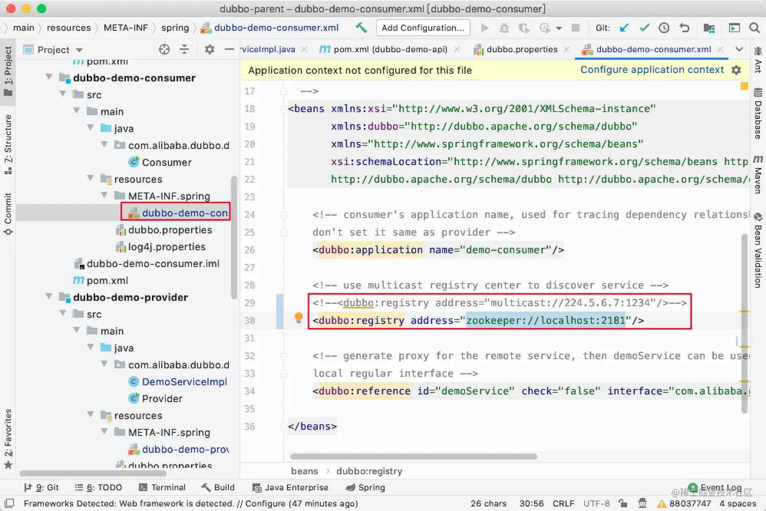Click the spring breadcrumb in navigation bar
The image size is (766, 511).
coord(175,28)
